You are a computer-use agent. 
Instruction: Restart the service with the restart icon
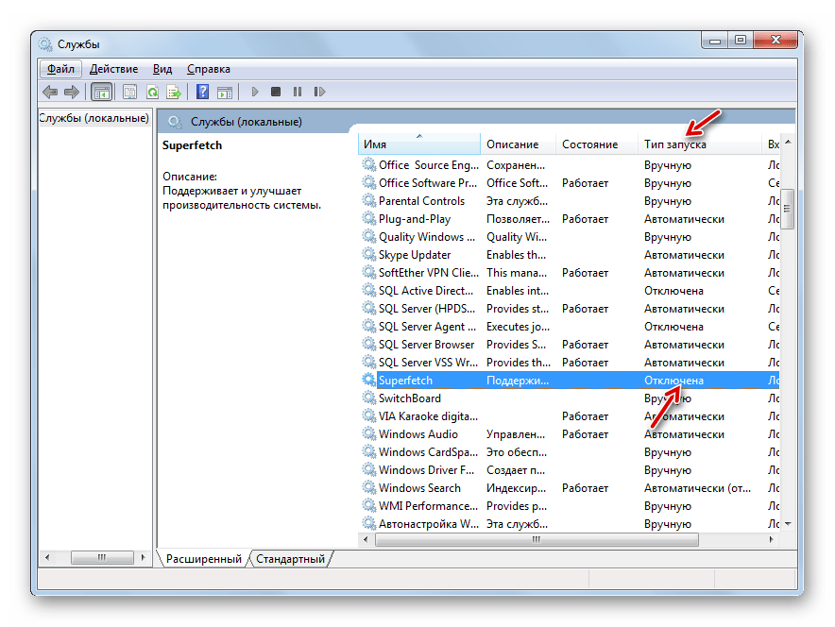coord(319,92)
